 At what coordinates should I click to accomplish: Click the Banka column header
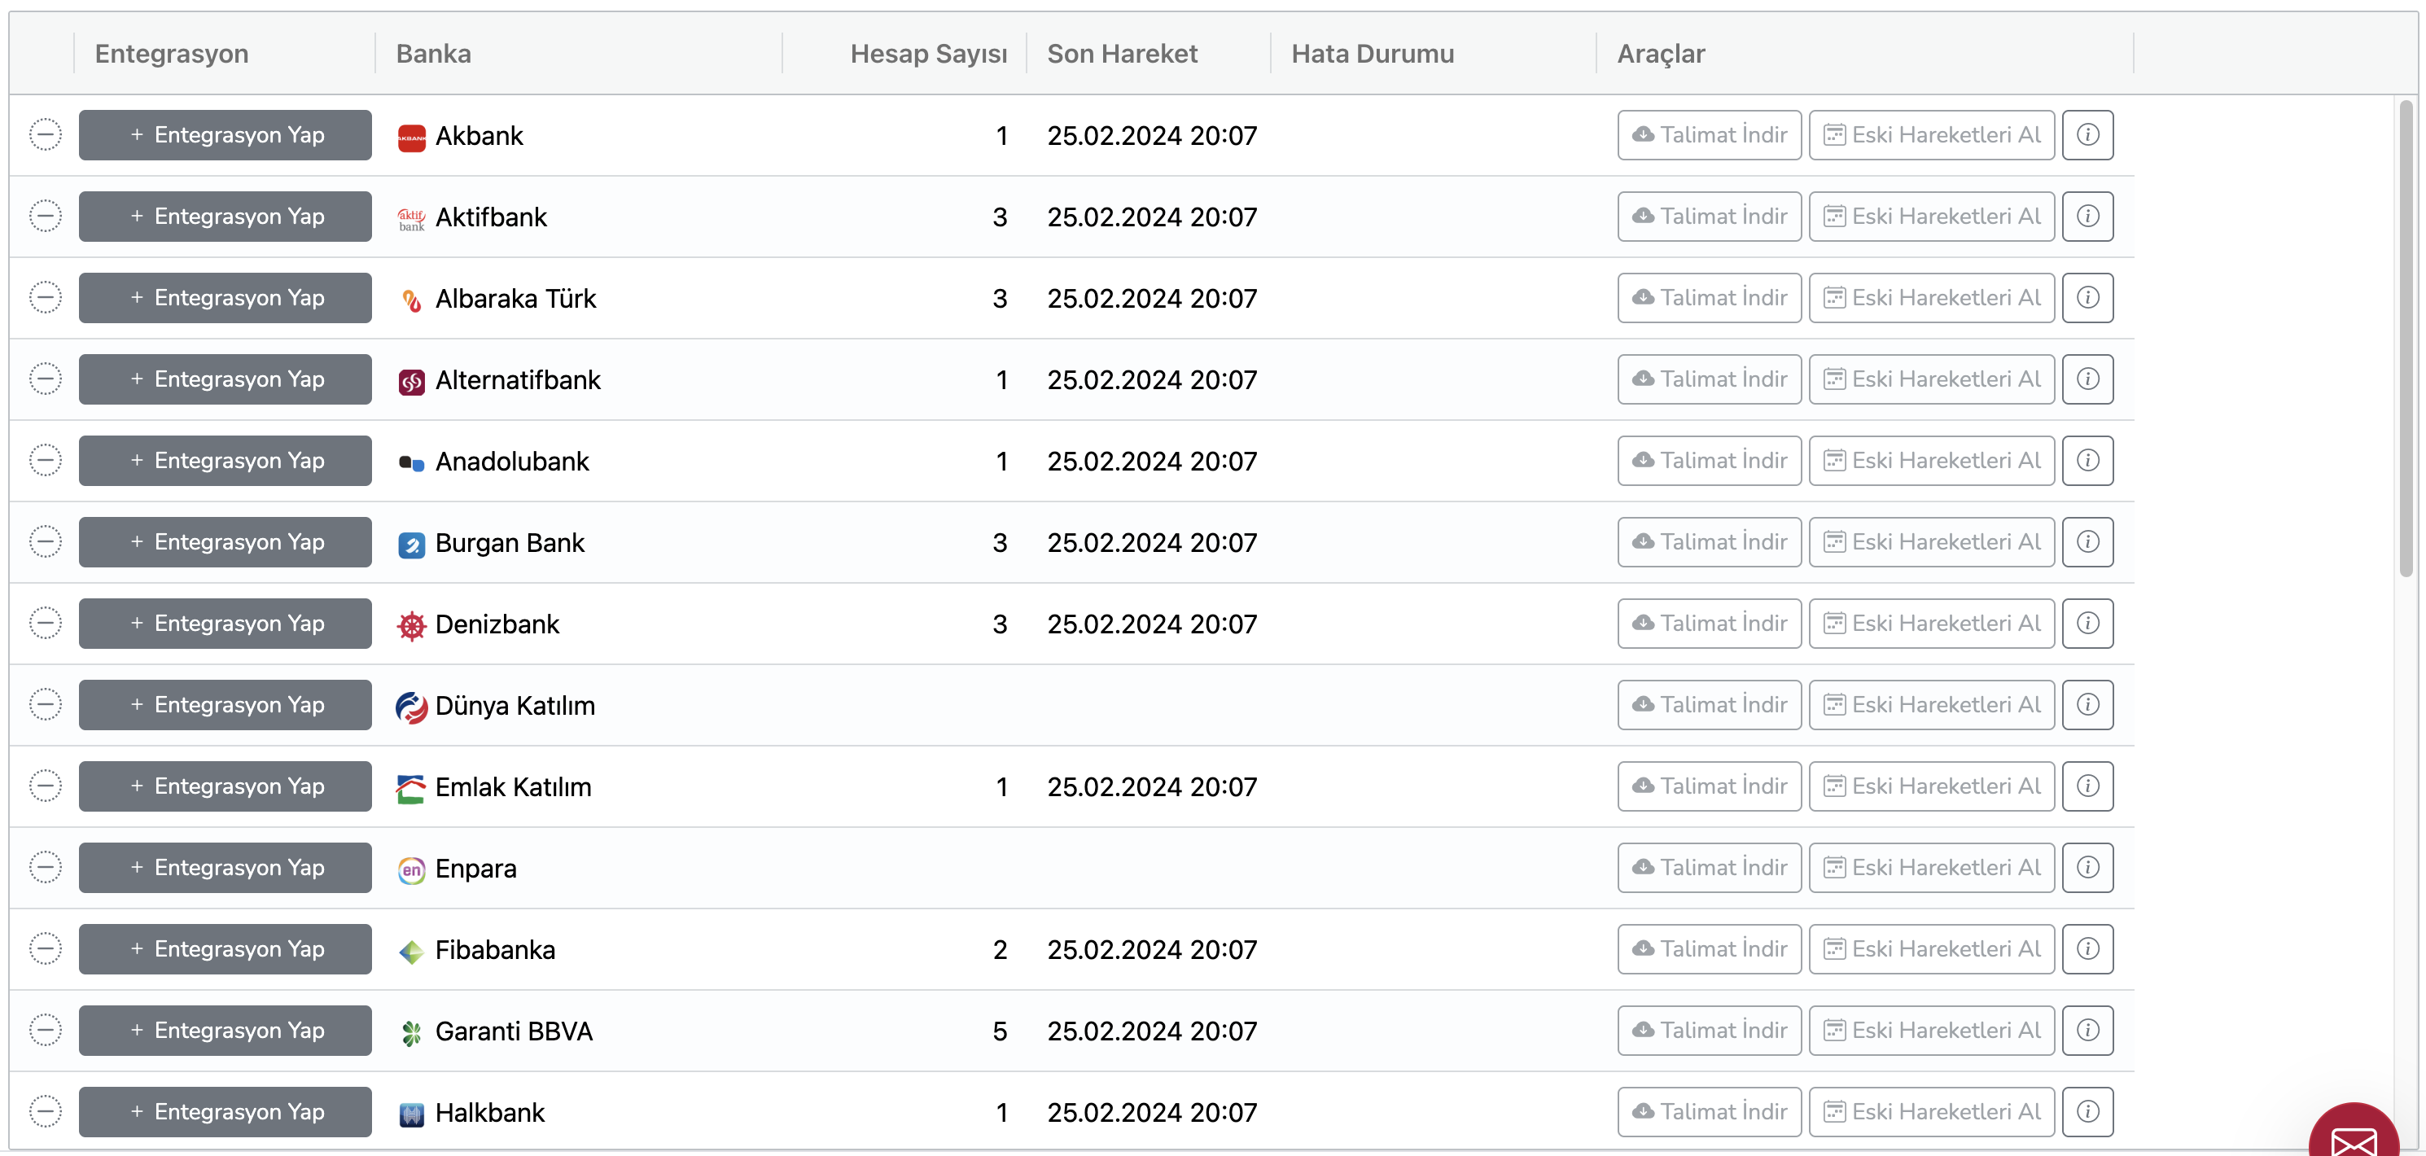433,54
